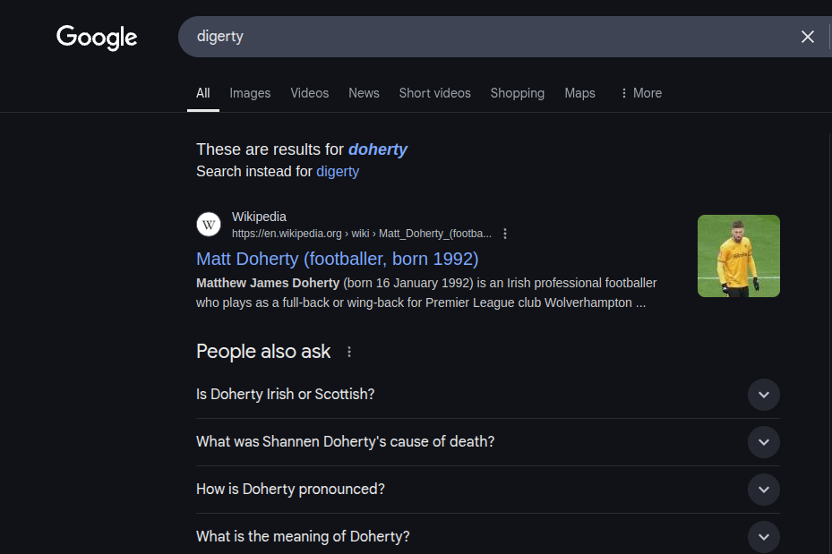The width and height of the screenshot is (832, 554).
Task: Expand "Is Doherty Irish or Scottish?" chevron
Action: coord(764,395)
